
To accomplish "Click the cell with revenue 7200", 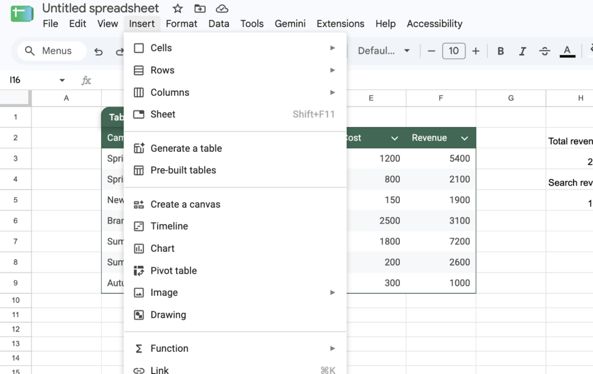I will click(x=441, y=242).
